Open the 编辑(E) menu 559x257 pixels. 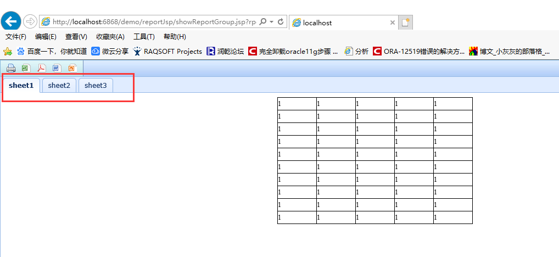pyautogui.click(x=46, y=37)
